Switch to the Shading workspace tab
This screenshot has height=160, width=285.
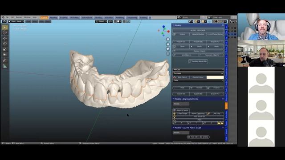tap(98, 18)
